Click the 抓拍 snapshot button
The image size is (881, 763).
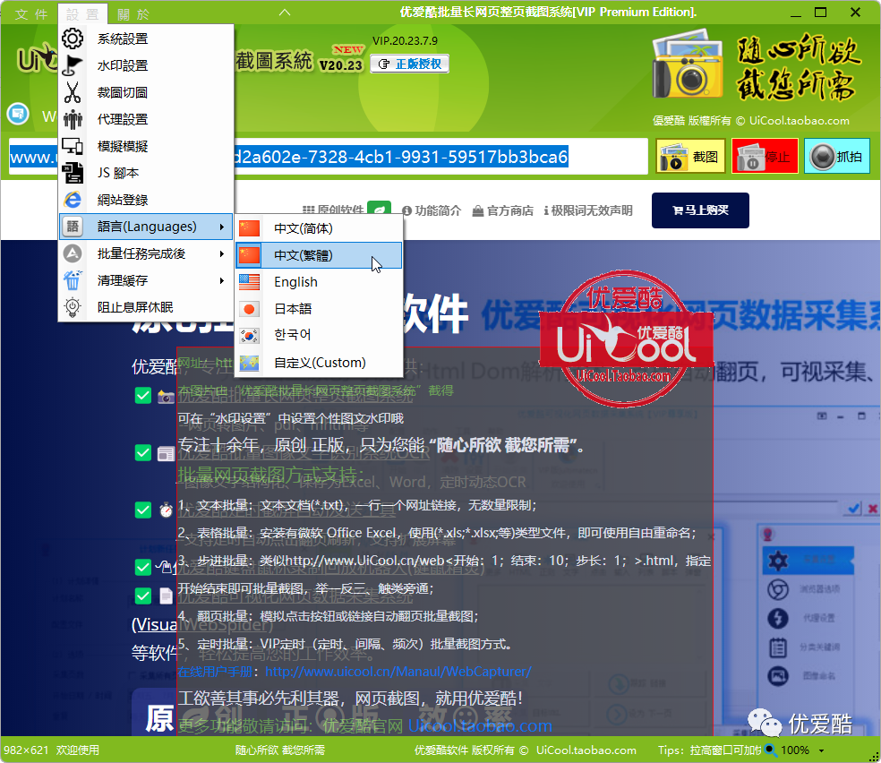837,156
